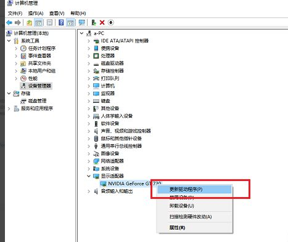The height and width of the screenshot is (242, 288).
Task: Click the Properties sheet toolbar icon
Action: pyautogui.click(x=49, y=23)
